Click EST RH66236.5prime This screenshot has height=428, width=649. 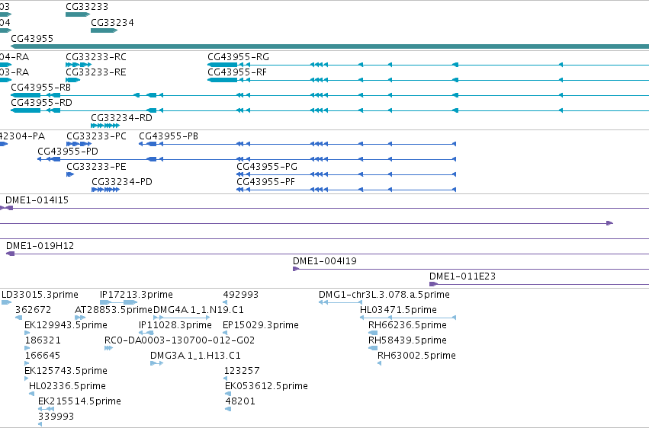pyautogui.click(x=408, y=325)
